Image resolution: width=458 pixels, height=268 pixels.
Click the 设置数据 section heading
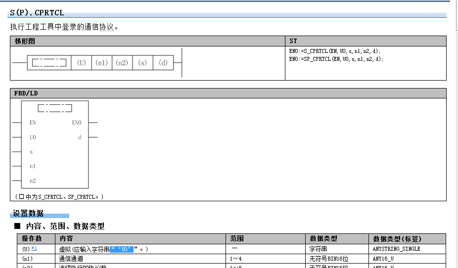(x=28, y=214)
